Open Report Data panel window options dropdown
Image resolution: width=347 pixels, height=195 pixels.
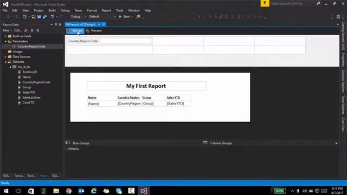52,24
